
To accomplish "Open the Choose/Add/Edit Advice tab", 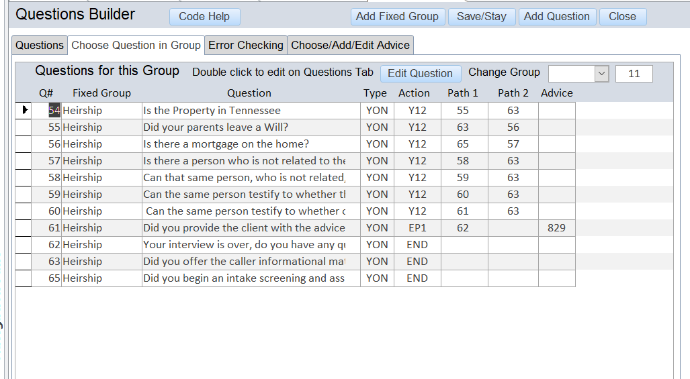I will [350, 45].
